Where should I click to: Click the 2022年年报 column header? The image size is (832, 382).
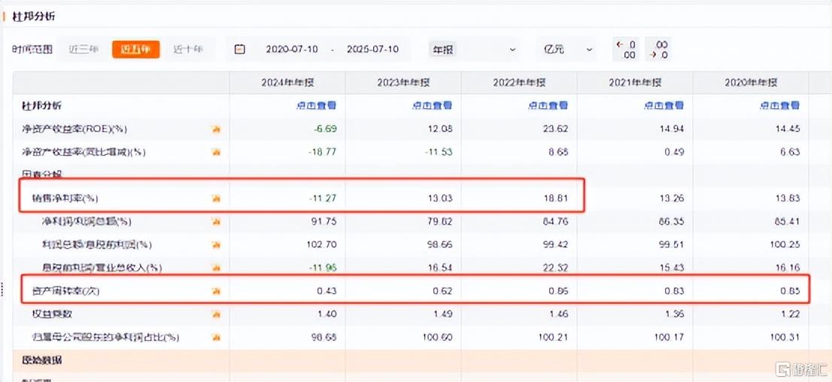point(520,83)
